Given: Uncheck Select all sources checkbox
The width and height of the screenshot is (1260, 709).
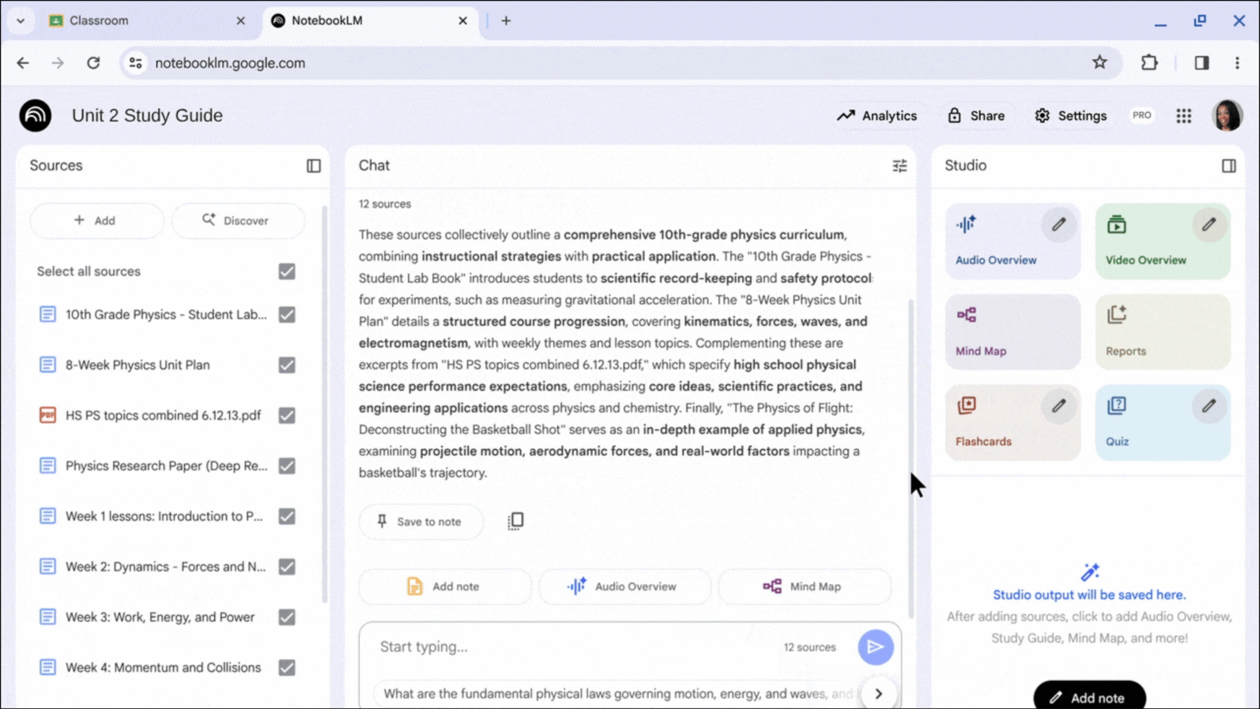Looking at the screenshot, I should pyautogui.click(x=287, y=271).
